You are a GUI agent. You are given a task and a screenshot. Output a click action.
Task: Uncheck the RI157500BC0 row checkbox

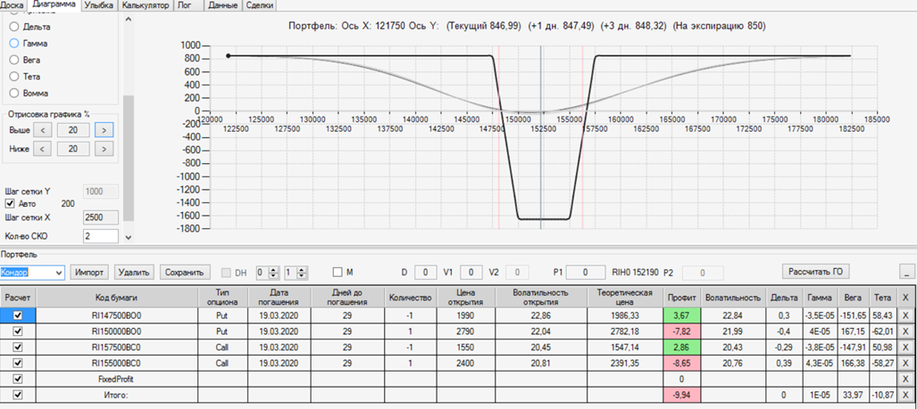click(18, 347)
